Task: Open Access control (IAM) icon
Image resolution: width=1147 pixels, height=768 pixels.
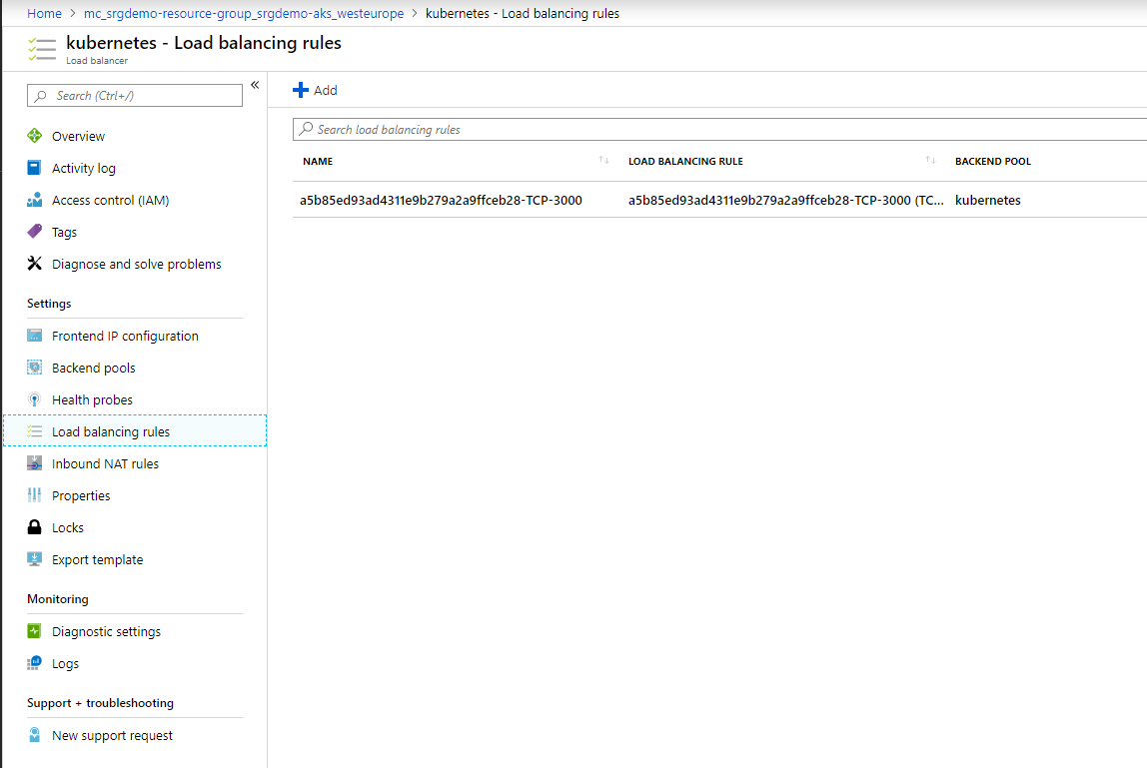Action: pos(35,200)
